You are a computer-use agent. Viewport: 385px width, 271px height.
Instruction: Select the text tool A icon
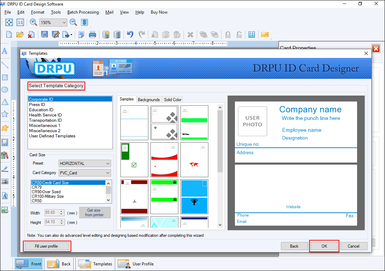point(5,51)
